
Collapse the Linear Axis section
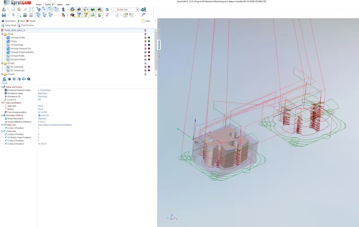[2, 131]
